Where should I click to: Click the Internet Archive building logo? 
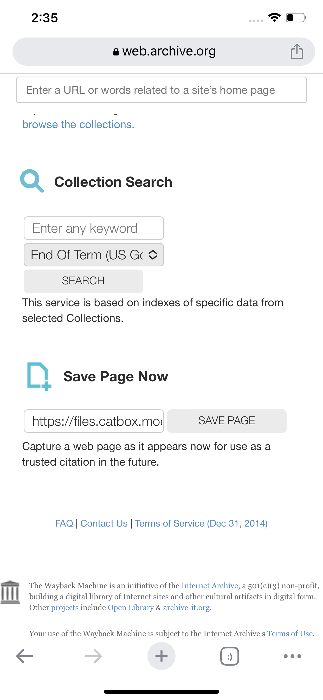pos(10,592)
